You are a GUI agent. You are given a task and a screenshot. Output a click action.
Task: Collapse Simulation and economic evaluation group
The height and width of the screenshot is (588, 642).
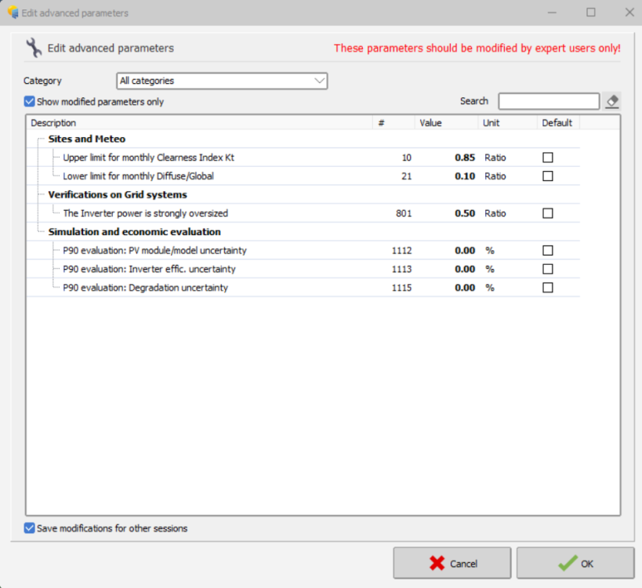tap(38, 232)
